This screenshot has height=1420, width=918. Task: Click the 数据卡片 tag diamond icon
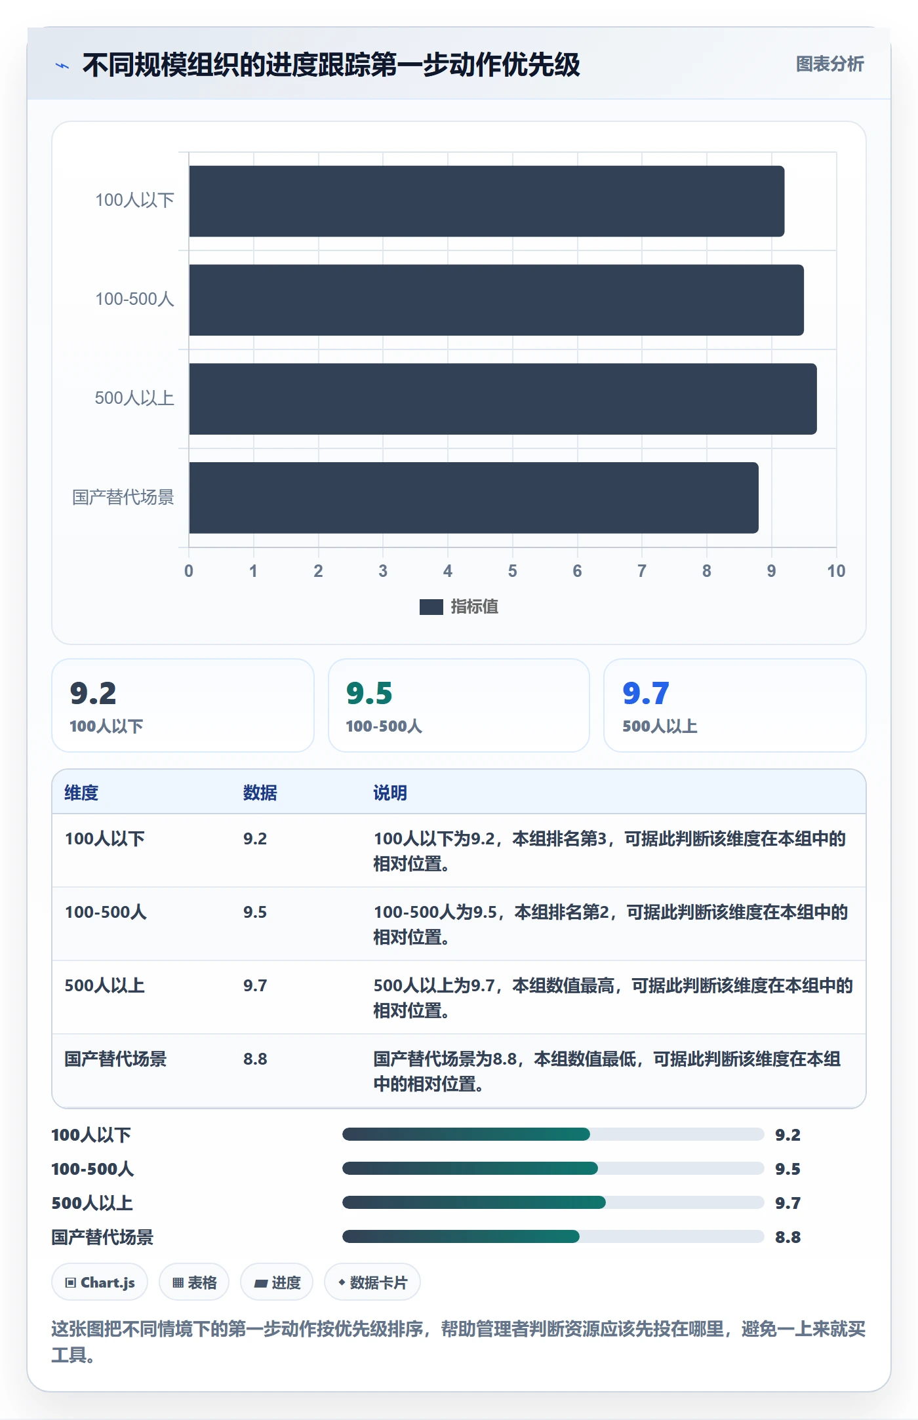pos(342,1282)
